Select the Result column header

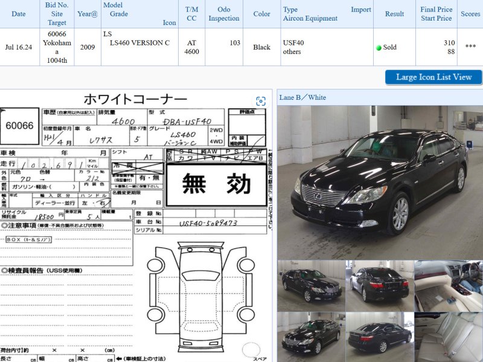point(394,14)
